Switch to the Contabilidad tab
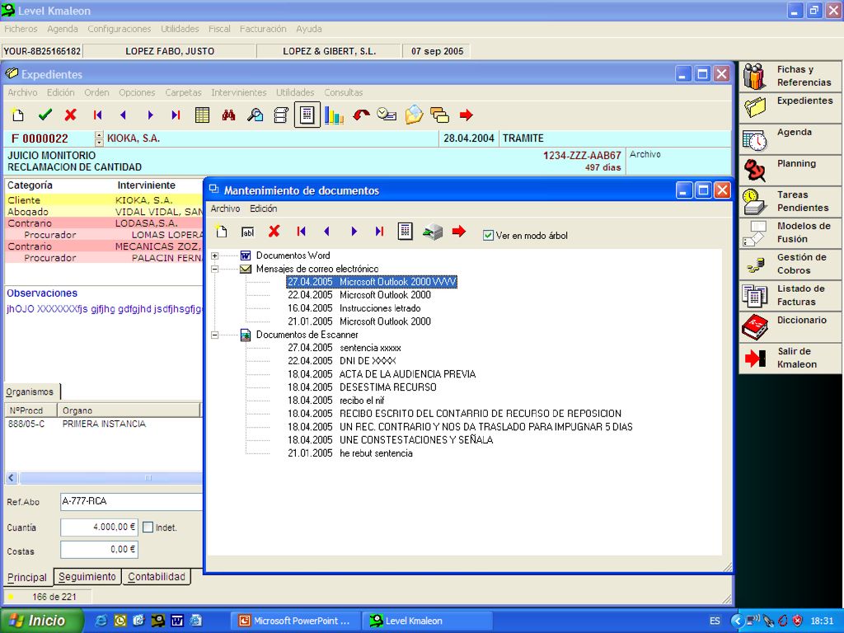844x633 pixels. click(157, 577)
